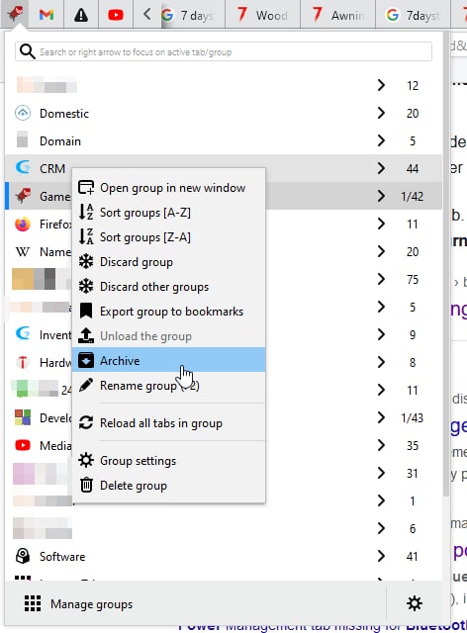This screenshot has width=467, height=633.
Task: Open Group settings entry
Action: pyautogui.click(x=169, y=460)
